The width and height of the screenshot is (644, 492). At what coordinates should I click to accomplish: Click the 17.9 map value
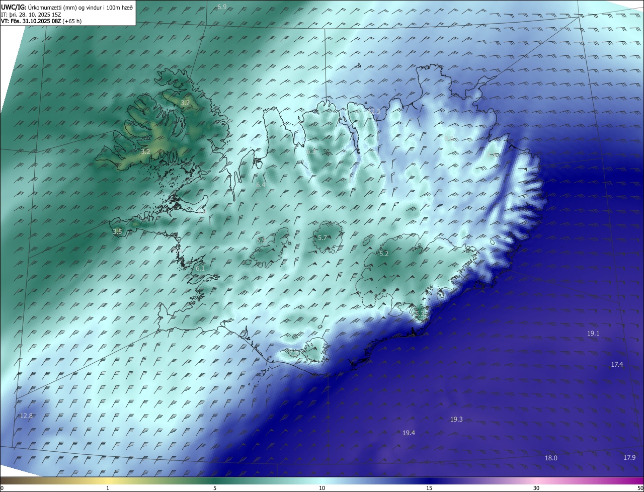629,457
